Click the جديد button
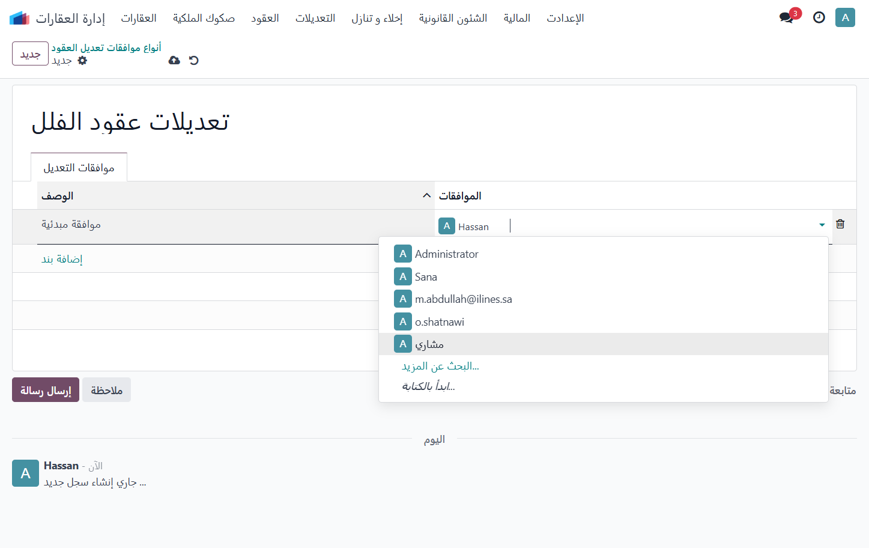Viewport: 869px width, 548px height. (30, 53)
